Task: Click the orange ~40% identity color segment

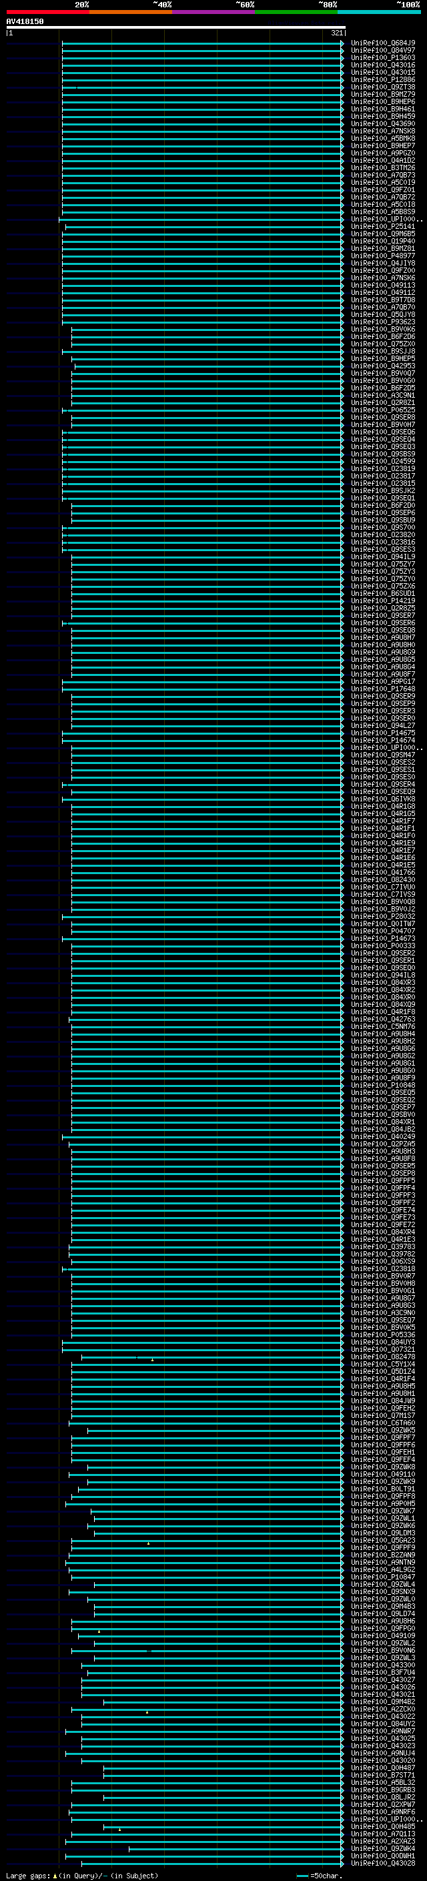Action: tap(131, 13)
